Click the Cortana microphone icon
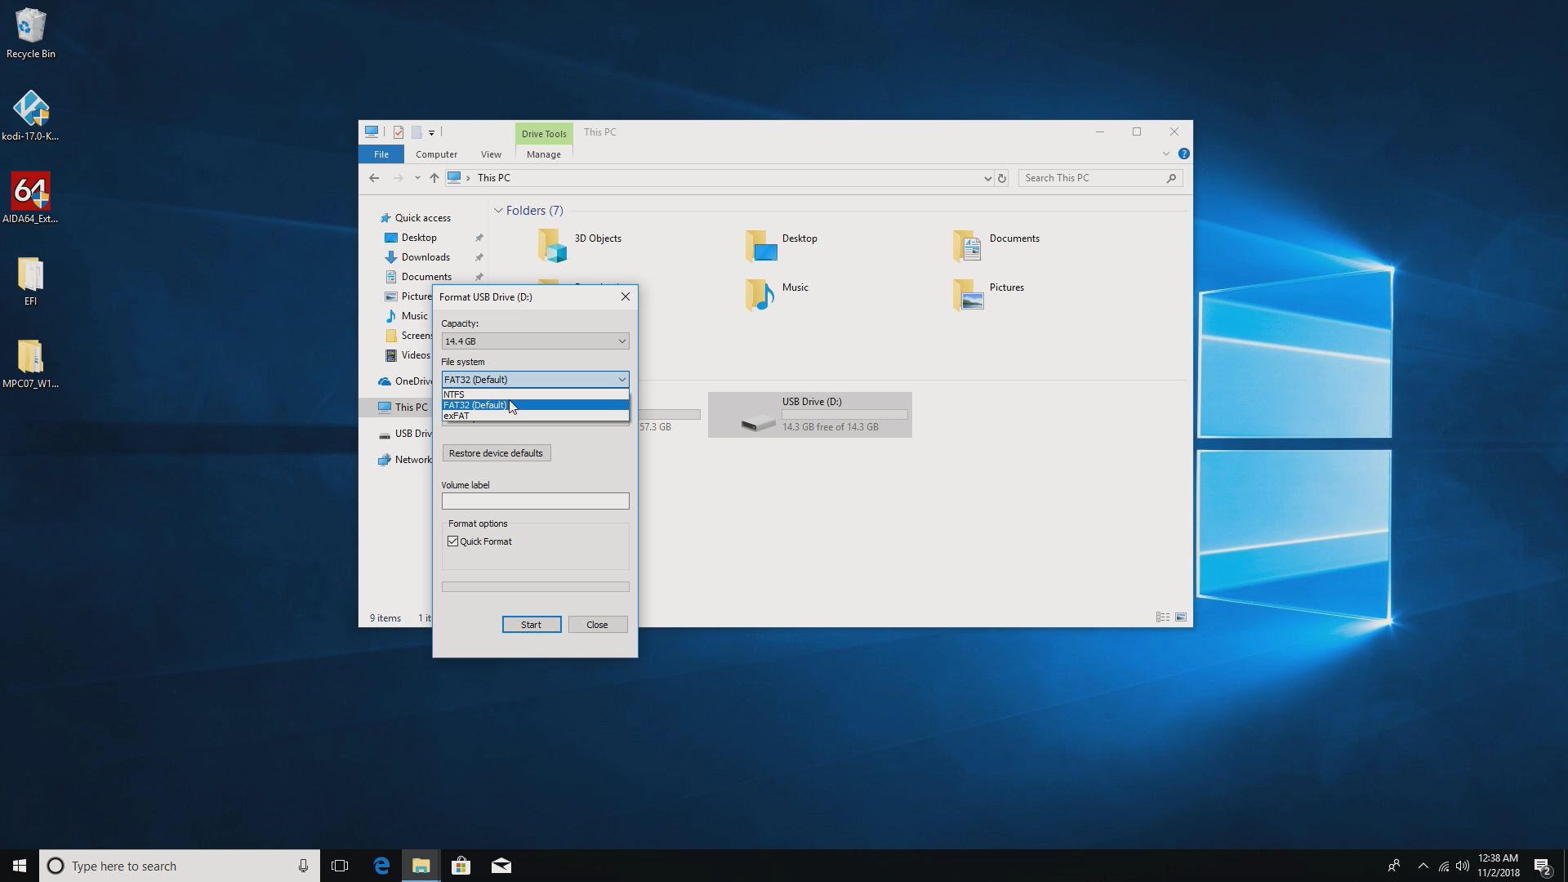The height and width of the screenshot is (882, 1568). pyautogui.click(x=303, y=866)
